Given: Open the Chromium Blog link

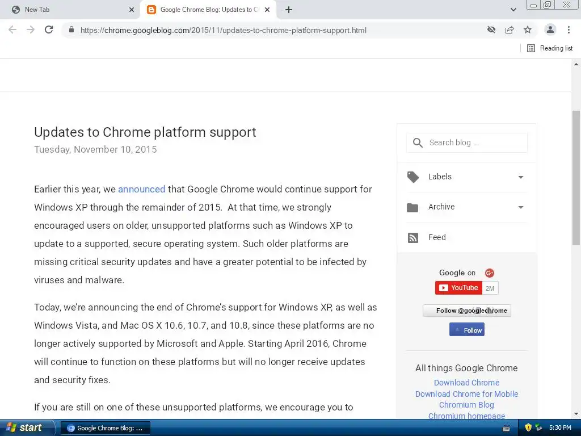Looking at the screenshot, I should [x=466, y=405].
